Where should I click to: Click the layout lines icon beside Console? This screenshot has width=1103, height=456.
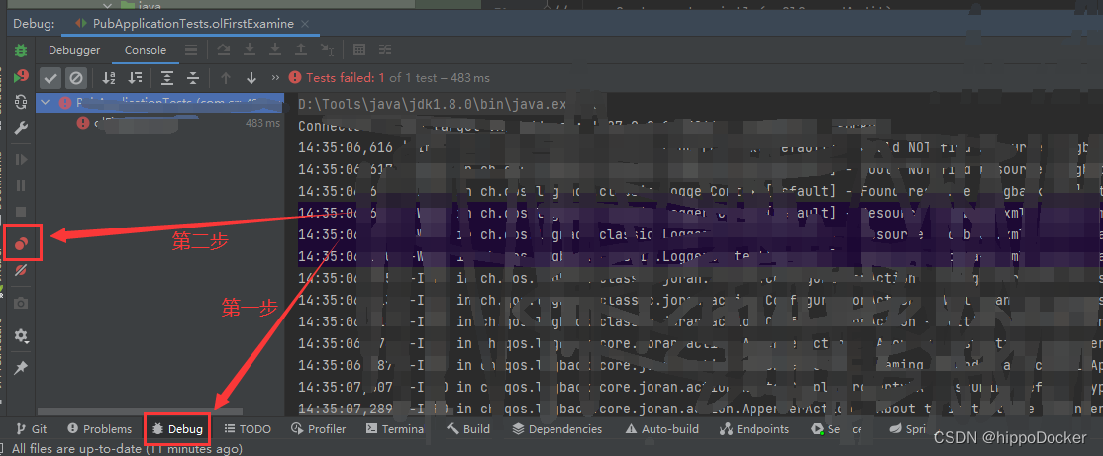click(x=191, y=49)
